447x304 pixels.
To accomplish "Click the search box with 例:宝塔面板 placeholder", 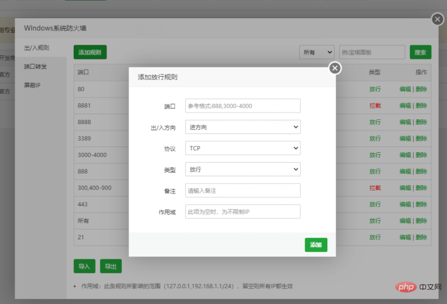I will [x=372, y=52].
